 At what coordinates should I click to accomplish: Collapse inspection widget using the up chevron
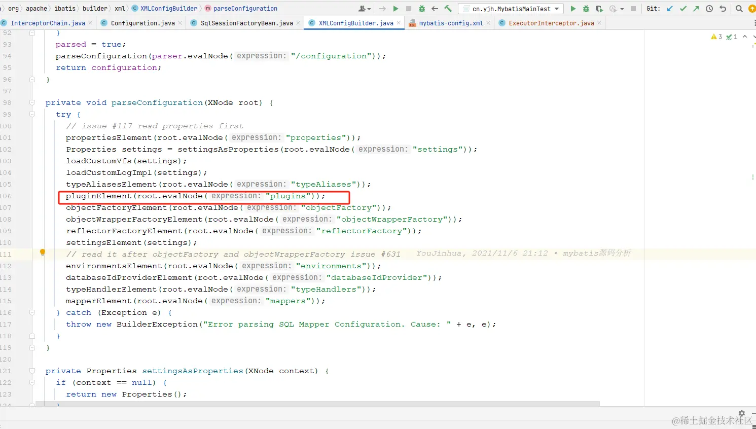(x=745, y=37)
